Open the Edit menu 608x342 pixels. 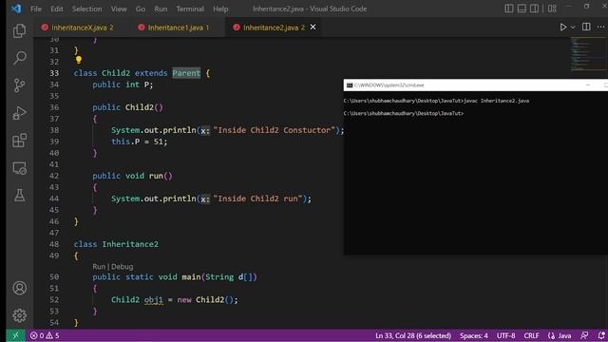(x=57, y=9)
